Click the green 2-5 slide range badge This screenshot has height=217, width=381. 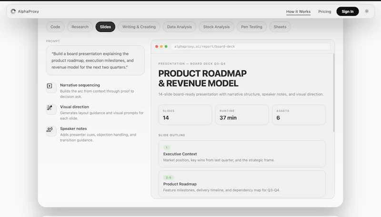coord(169,178)
